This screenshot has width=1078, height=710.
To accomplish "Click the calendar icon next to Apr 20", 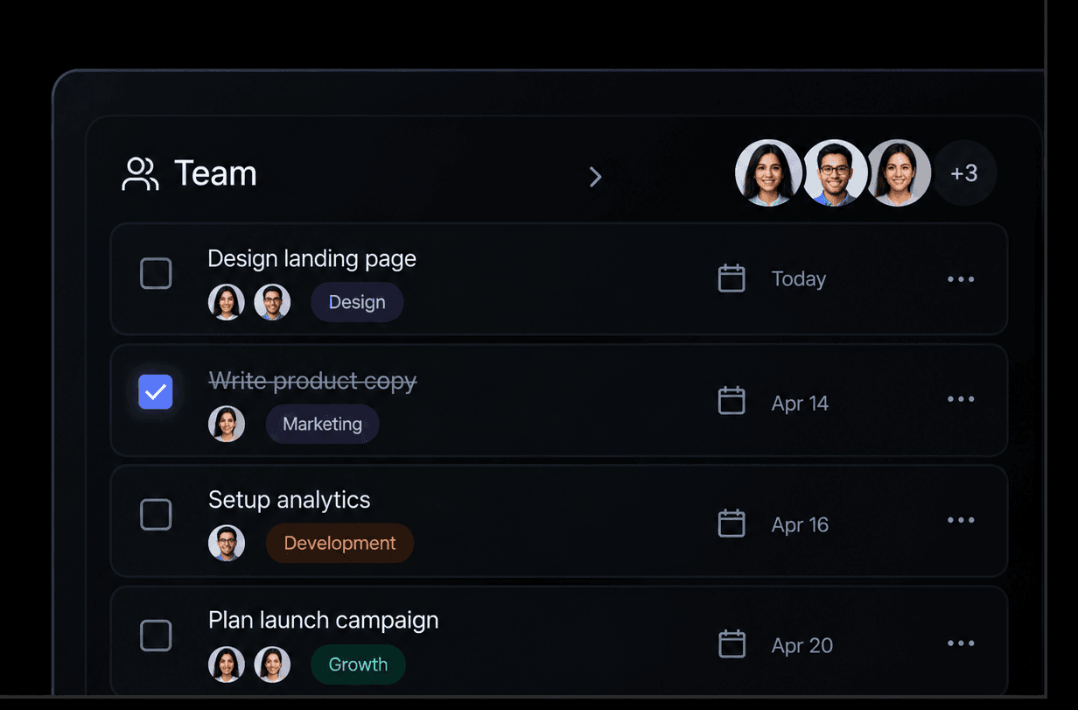I will (x=731, y=643).
